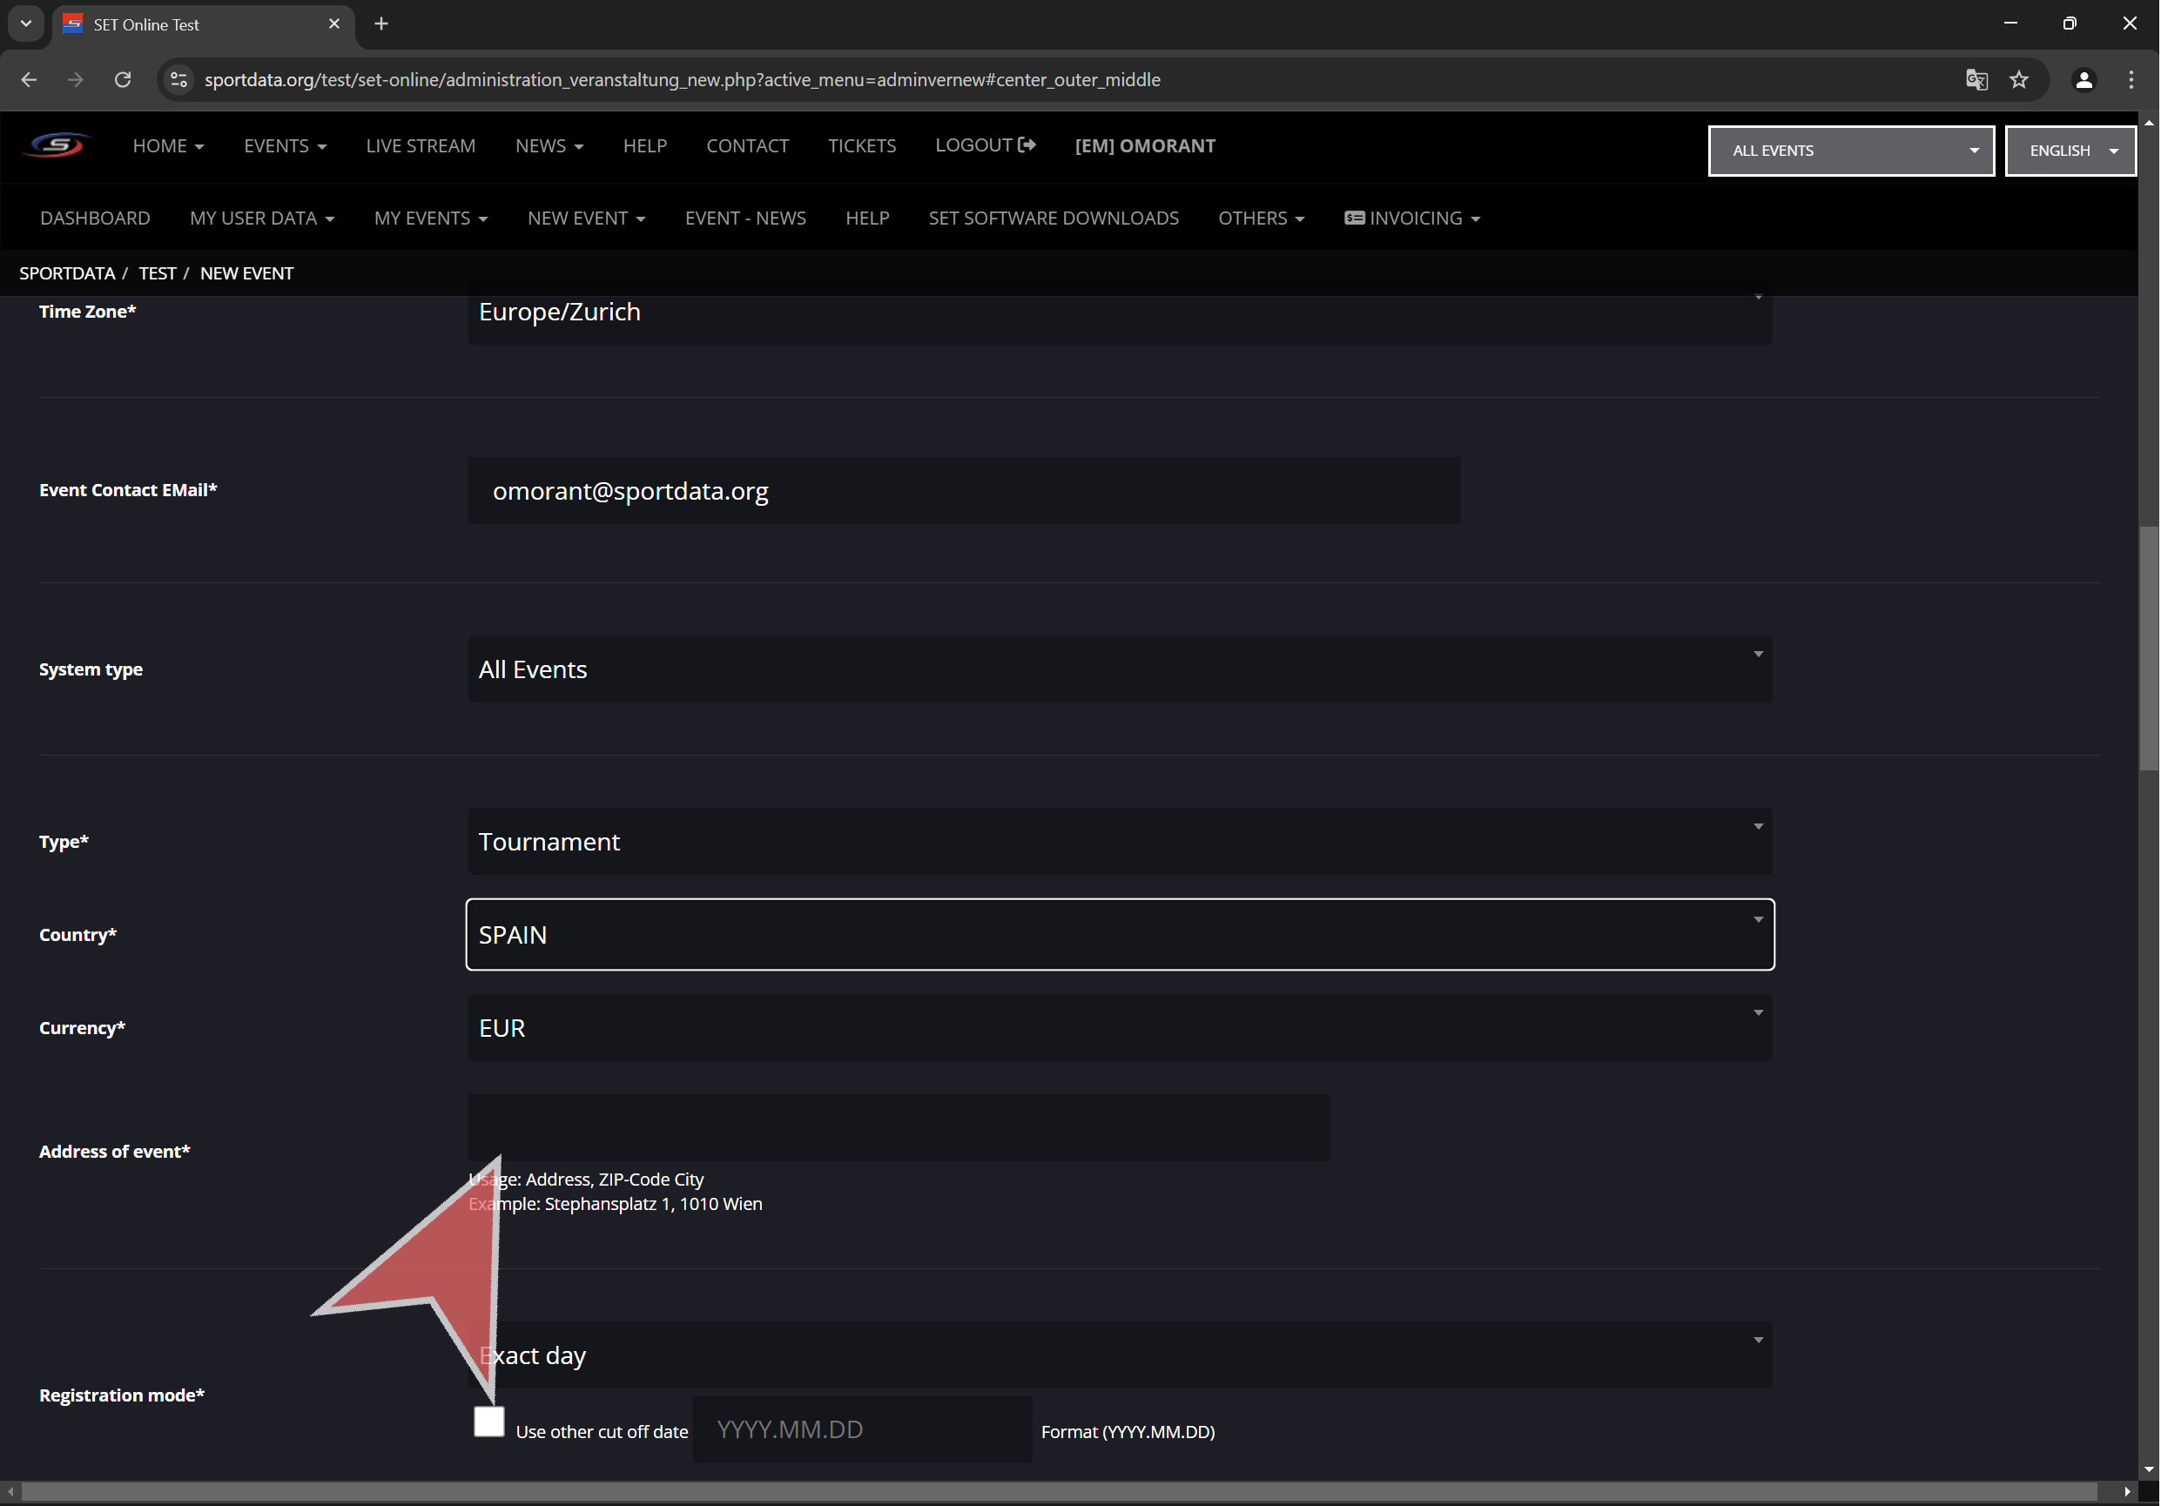Open Chrome three-dot menu
This screenshot has height=1506, width=2161.
tap(2131, 80)
